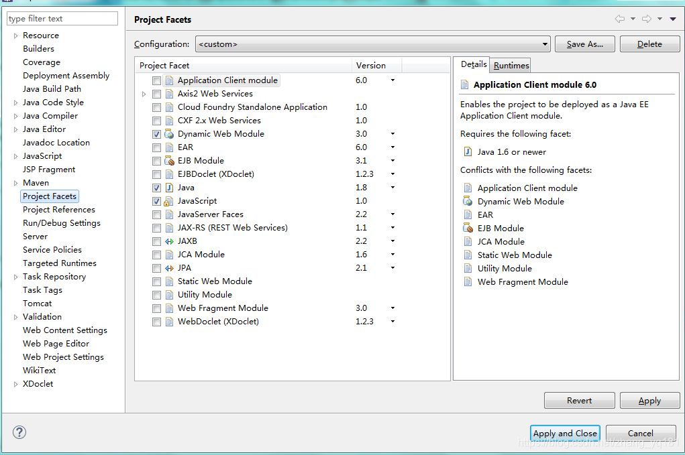Focus the type filter text field
Image resolution: width=685 pixels, height=455 pixels.
coord(62,18)
